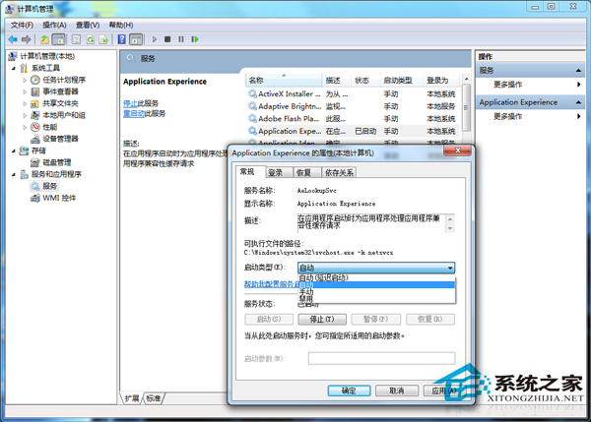Click the Refresh toolbar icon
This screenshot has height=422, width=591.
coord(90,39)
